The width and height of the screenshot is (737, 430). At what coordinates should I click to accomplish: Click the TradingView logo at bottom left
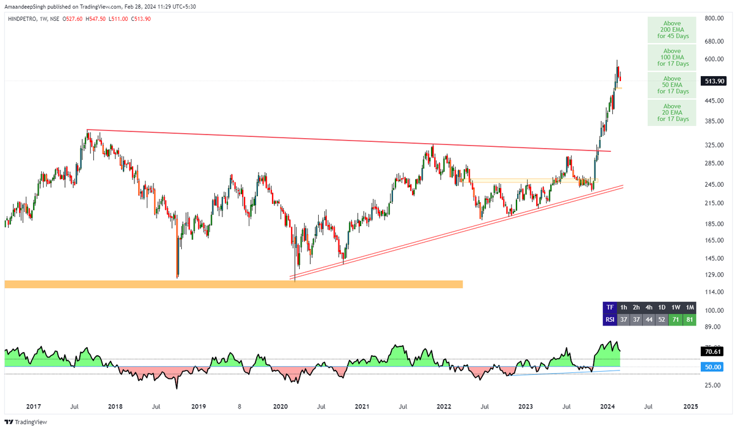tap(26, 423)
